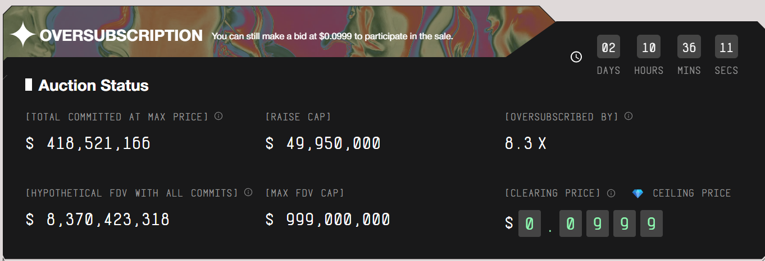Viewport: 765px width, 261px height.
Task: Click the info icon beside Clearing Price
Action: coord(611,193)
